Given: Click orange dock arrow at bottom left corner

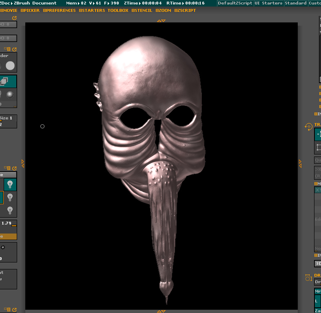Looking at the screenshot, I should click(x=14, y=309).
